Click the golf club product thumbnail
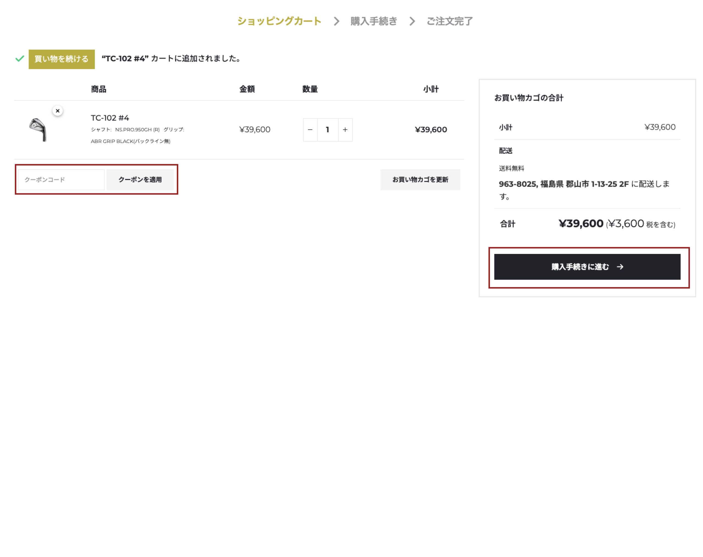The width and height of the screenshot is (703, 557). [x=38, y=129]
